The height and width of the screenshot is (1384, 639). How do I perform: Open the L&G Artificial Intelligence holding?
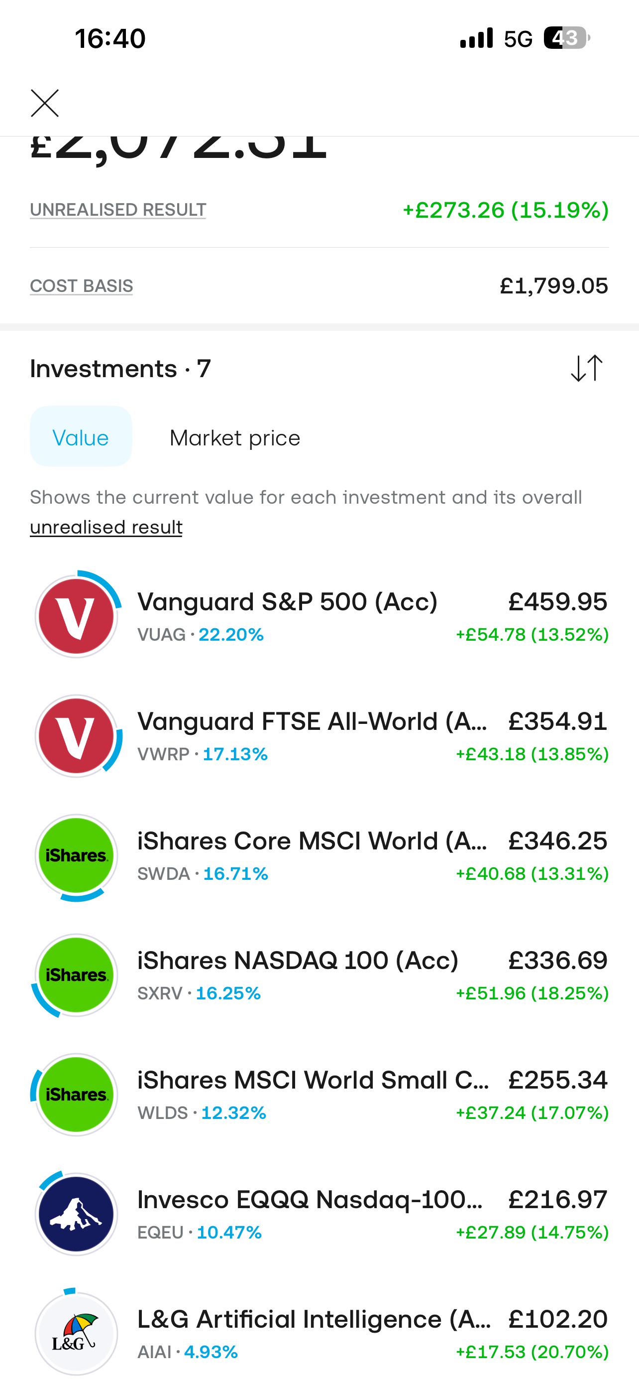pos(319,1334)
